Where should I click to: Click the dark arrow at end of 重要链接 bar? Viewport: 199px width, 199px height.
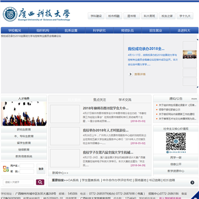192,182
